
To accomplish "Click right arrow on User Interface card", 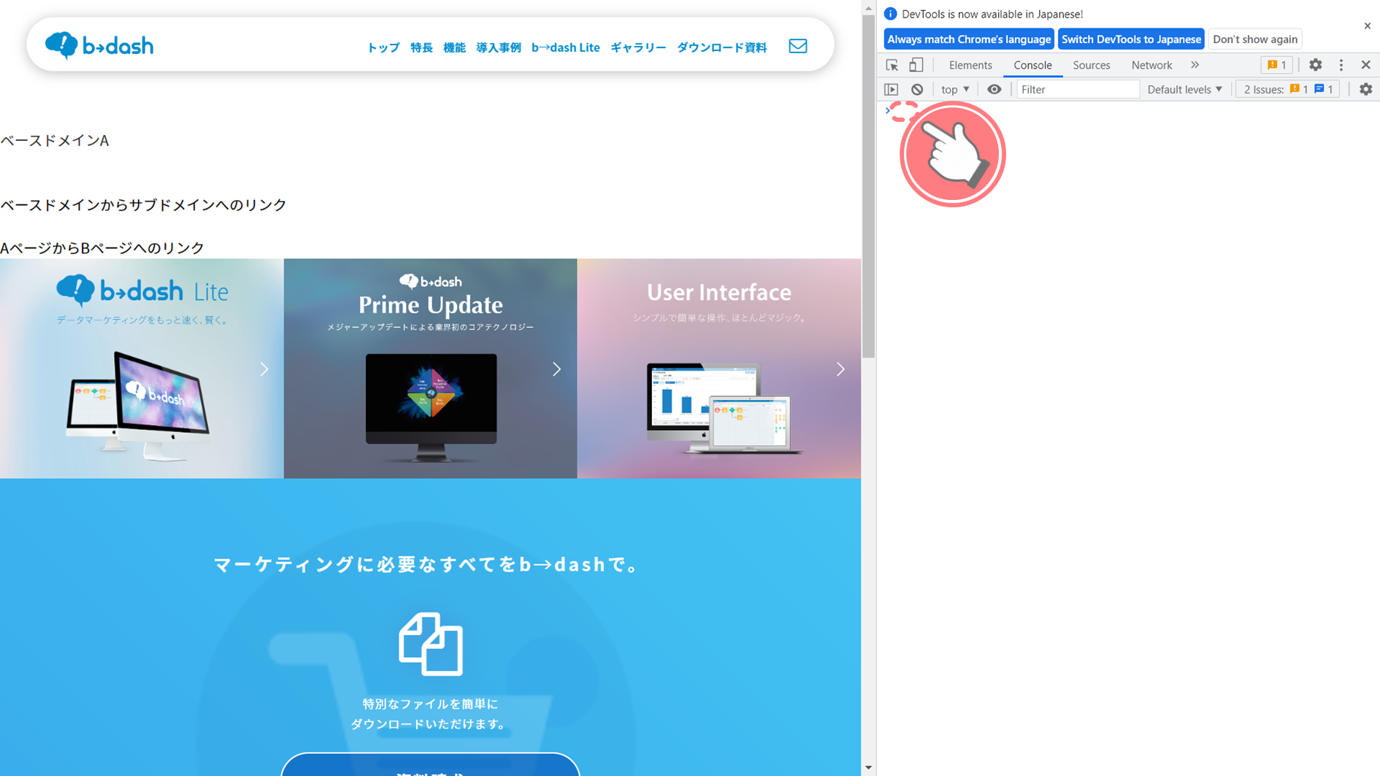I will pos(840,369).
